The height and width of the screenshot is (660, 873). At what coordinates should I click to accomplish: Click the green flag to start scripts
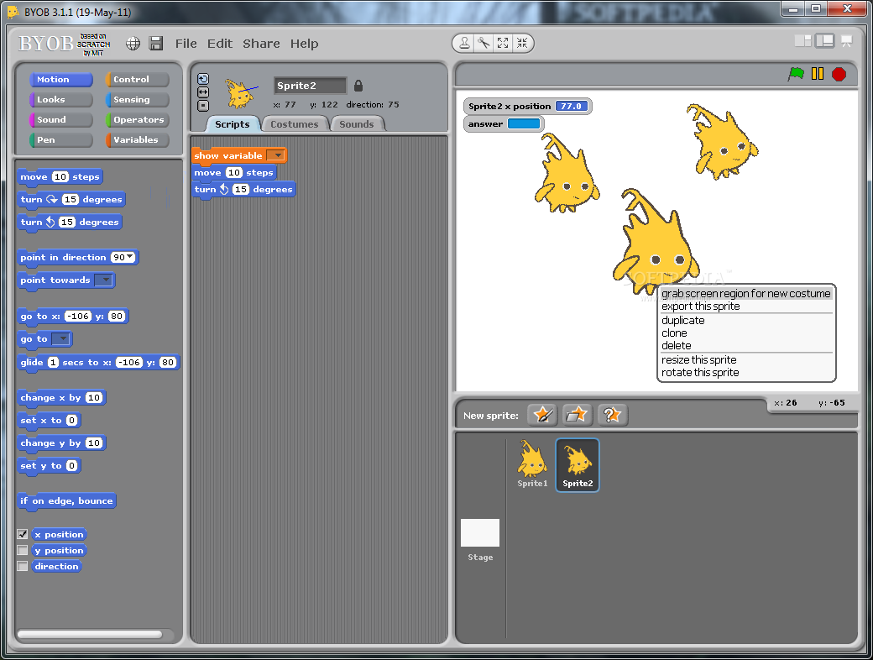click(796, 74)
